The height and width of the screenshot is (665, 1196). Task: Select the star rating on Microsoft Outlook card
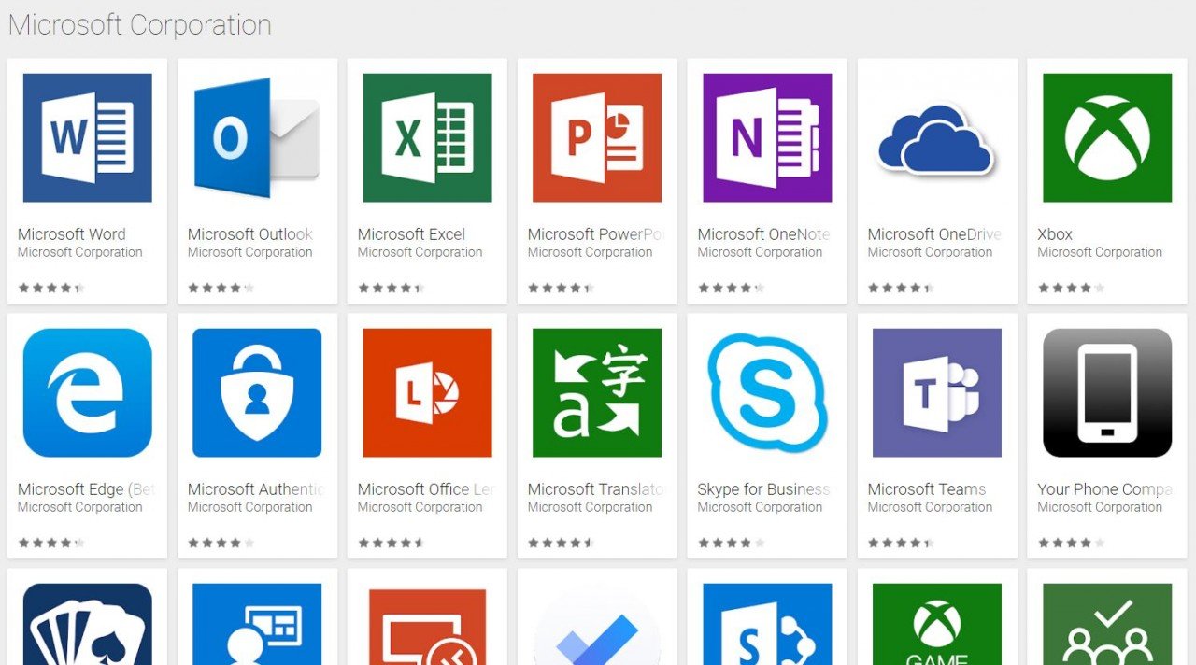point(221,288)
